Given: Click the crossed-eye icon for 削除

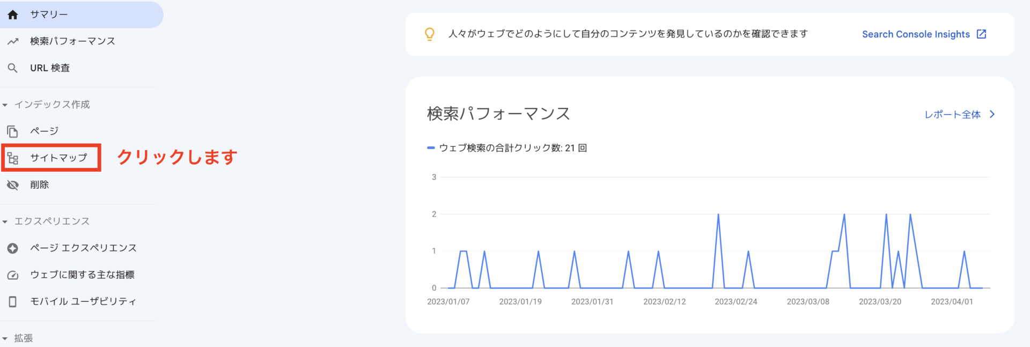Looking at the screenshot, I should [x=13, y=185].
